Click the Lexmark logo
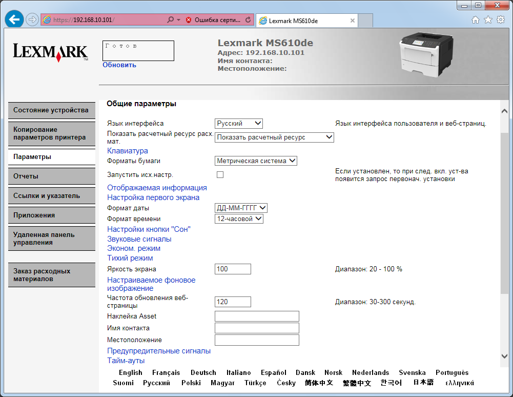The height and width of the screenshot is (397, 513). pyautogui.click(x=50, y=52)
